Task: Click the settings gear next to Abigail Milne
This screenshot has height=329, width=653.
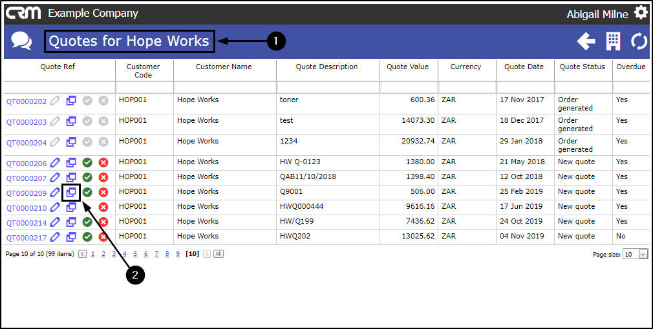Action: [641, 12]
